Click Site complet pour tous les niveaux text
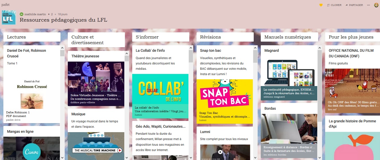Image resolution: width=380 pixels, height=160 pixels. [x=224, y=139]
